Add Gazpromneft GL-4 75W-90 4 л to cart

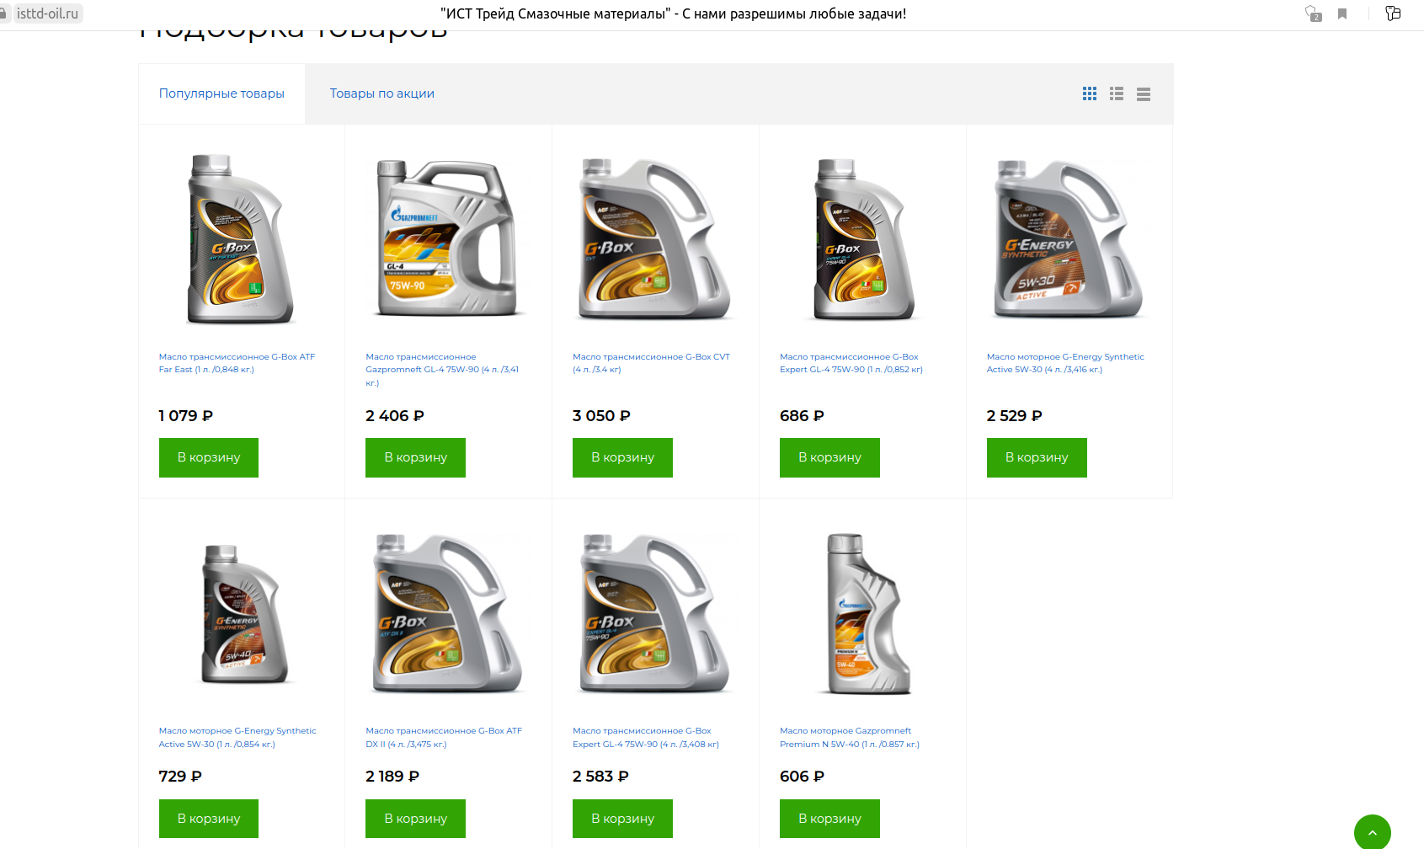415,457
